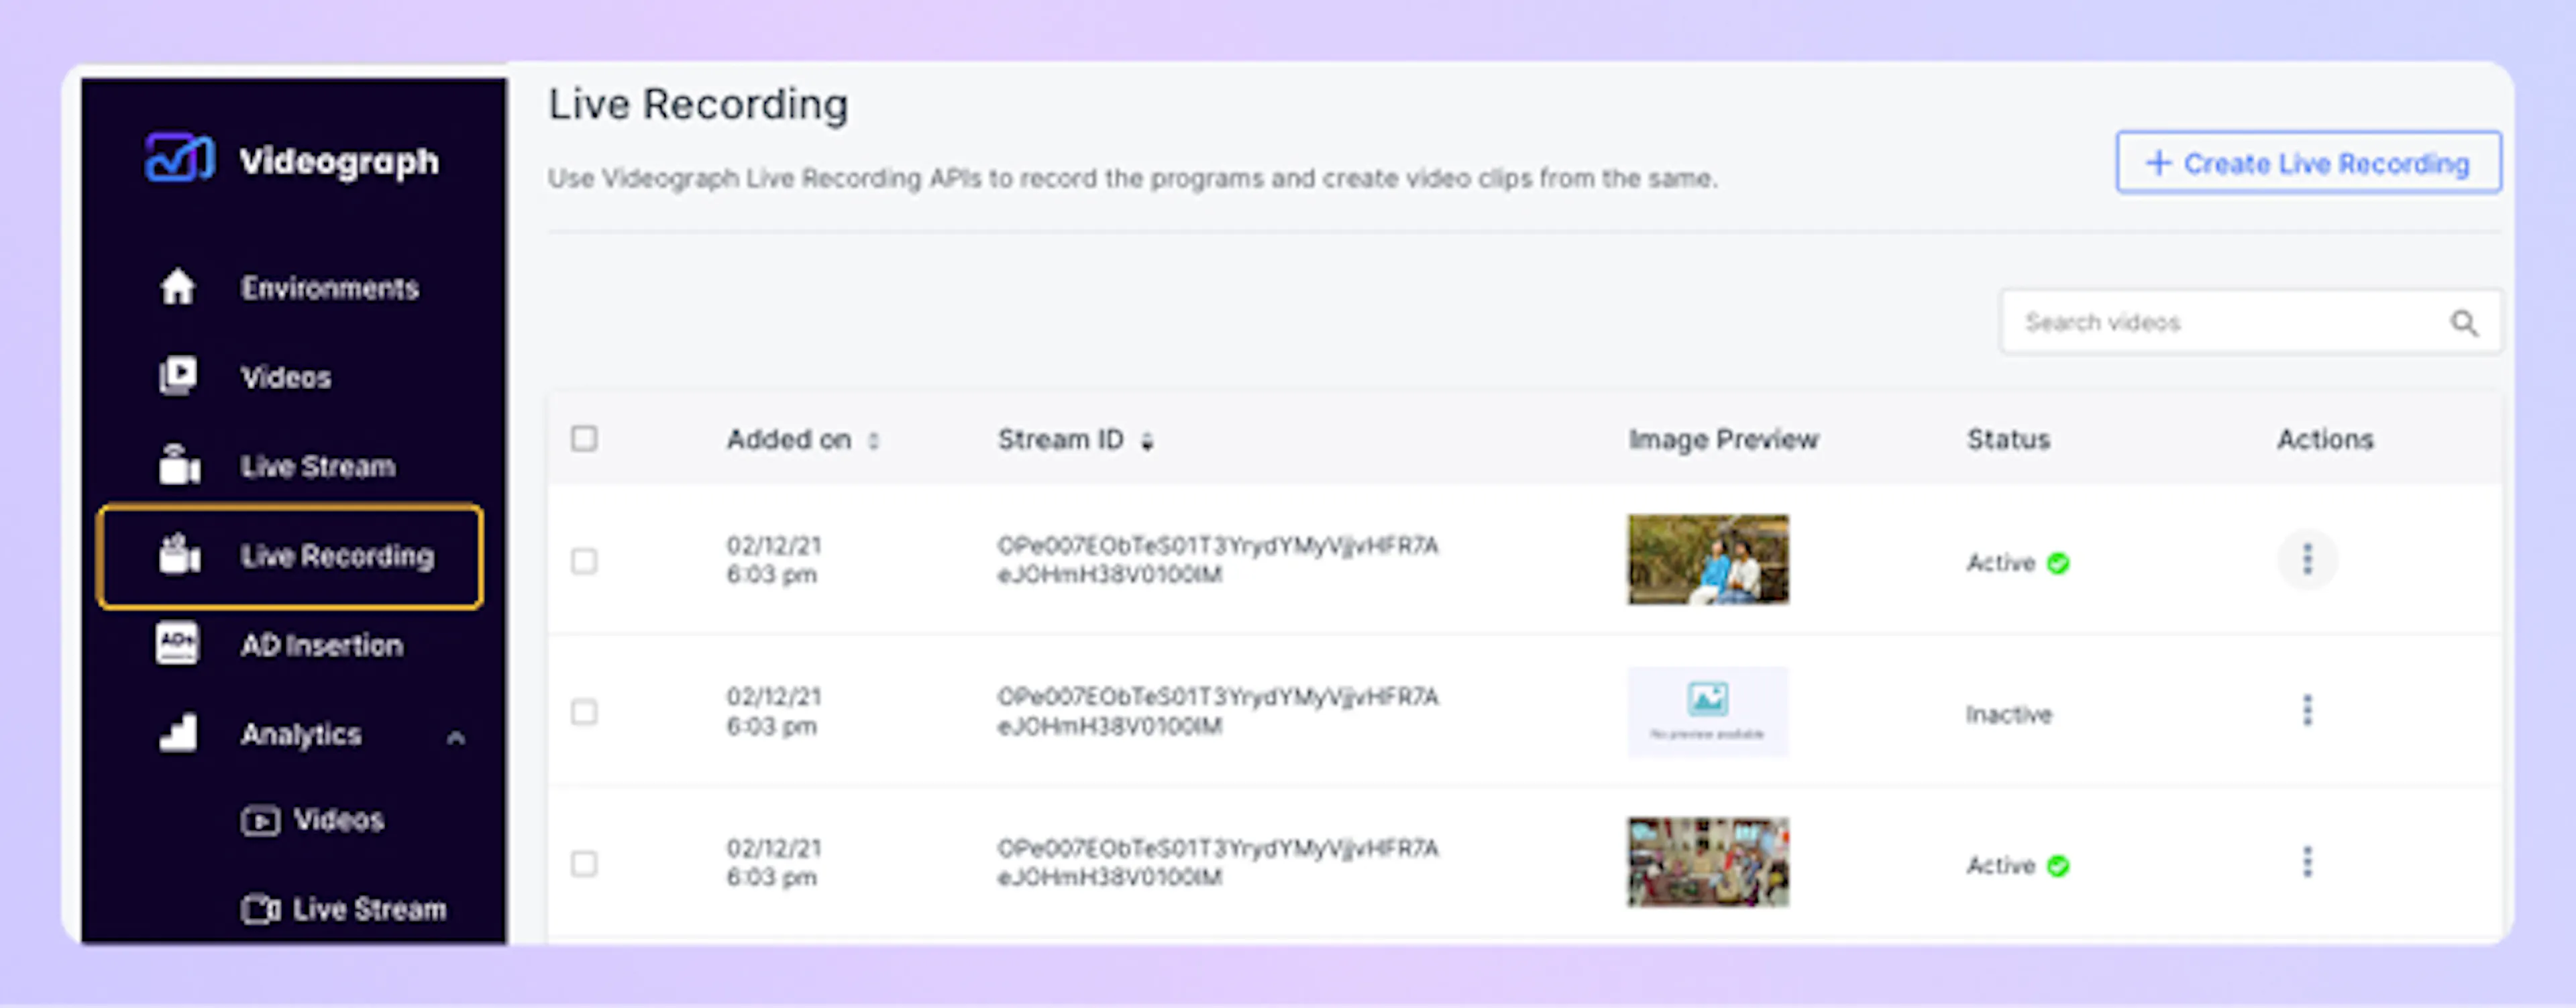Sort by the Stream ID column arrow
Screen dimensions: 2576x1008
coord(1147,441)
